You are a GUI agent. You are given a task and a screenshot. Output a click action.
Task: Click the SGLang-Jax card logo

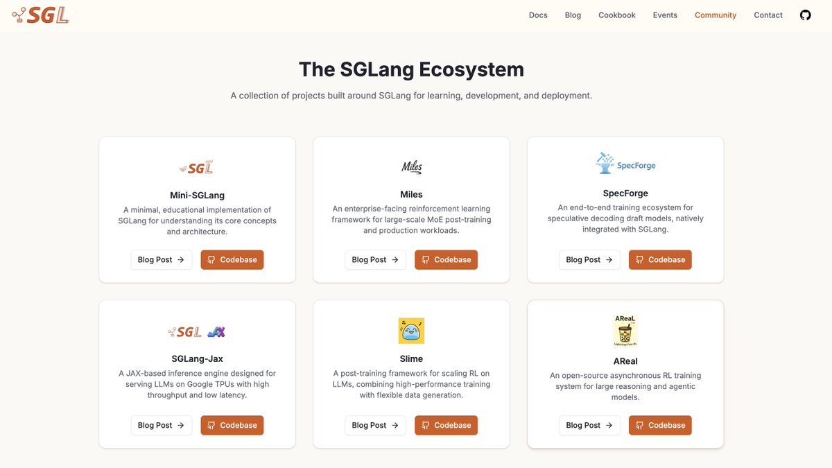(197, 331)
